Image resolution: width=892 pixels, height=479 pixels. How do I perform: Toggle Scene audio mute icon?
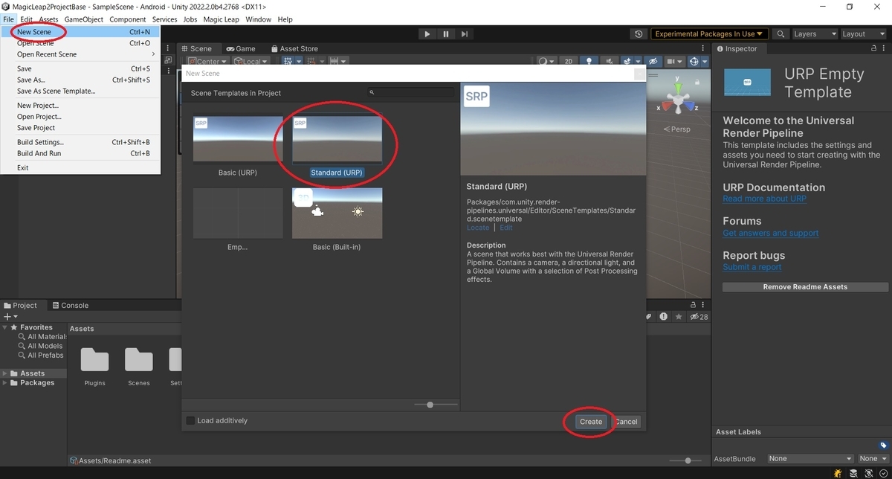610,62
